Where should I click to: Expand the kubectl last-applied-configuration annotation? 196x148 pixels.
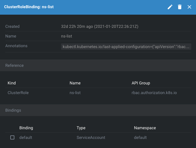[x=126, y=47]
